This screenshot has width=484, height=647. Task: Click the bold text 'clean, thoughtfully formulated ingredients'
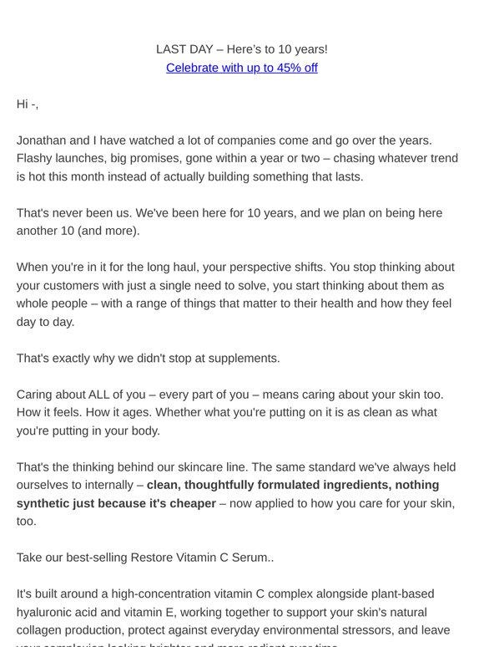[269, 485]
